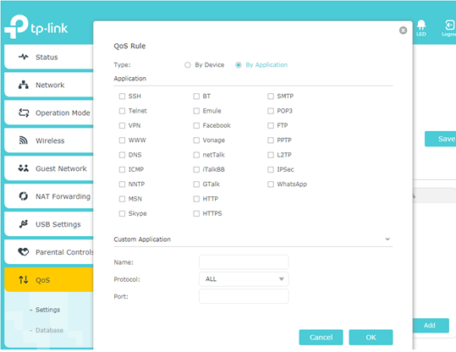Click the tp-link logo
456x352 pixels.
pyautogui.click(x=36, y=27)
